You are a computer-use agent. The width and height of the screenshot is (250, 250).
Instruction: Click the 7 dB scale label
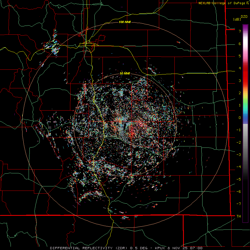click(240, 31)
